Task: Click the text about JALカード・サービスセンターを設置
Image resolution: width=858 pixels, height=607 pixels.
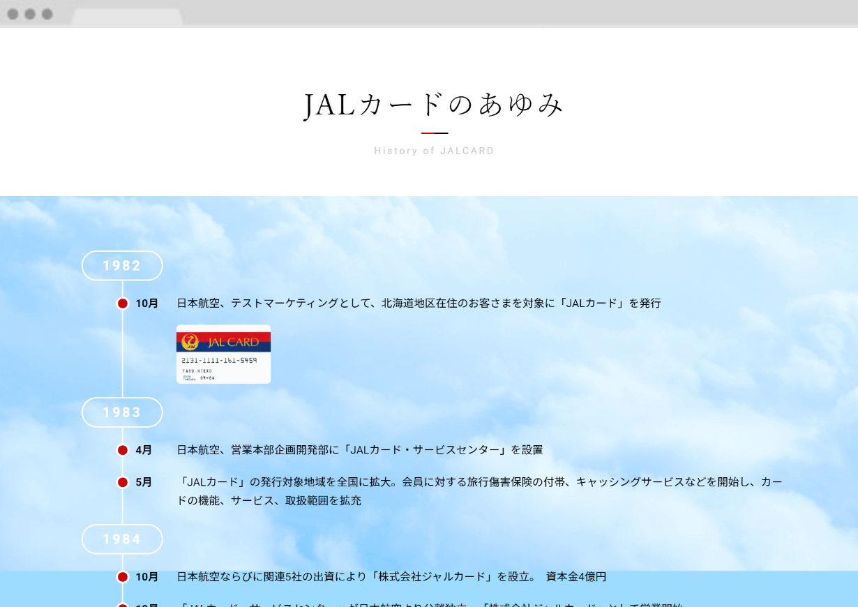Action: [360, 450]
